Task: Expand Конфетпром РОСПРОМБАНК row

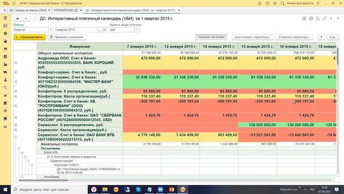Action: click(x=16, y=106)
